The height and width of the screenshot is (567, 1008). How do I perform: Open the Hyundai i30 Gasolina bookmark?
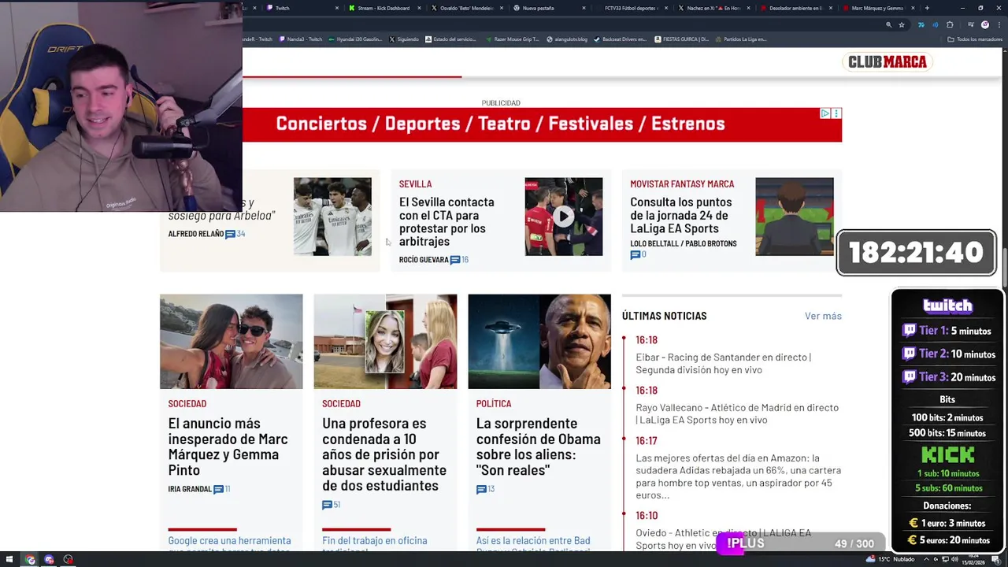coord(354,39)
